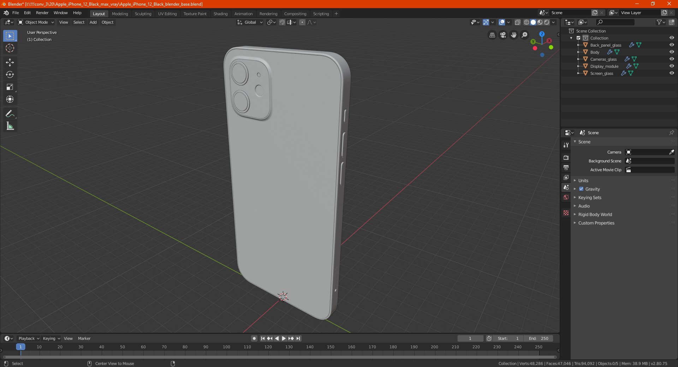Click modifier wrench icon of Body

610,52
